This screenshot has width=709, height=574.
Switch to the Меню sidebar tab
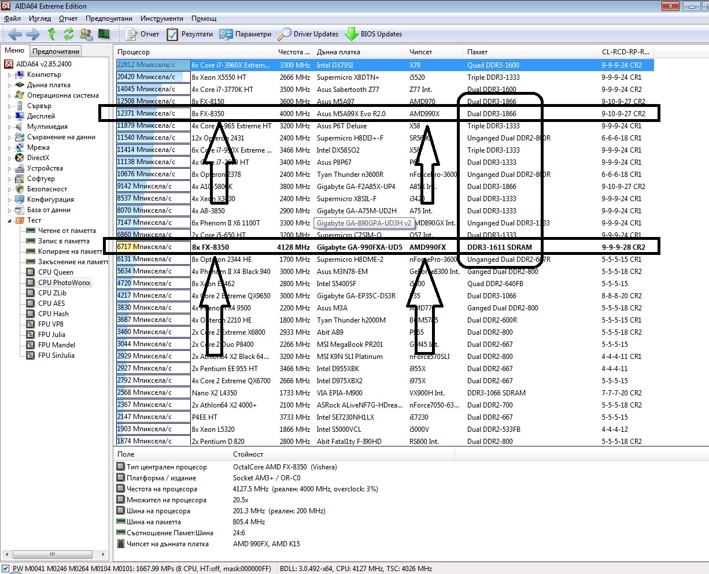click(14, 50)
